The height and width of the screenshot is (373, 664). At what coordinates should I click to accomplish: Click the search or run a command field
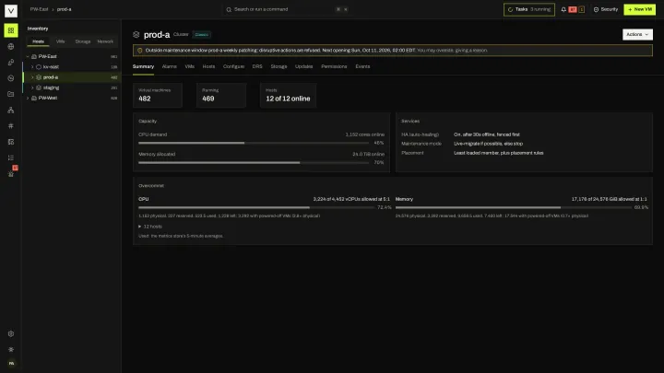click(x=287, y=9)
